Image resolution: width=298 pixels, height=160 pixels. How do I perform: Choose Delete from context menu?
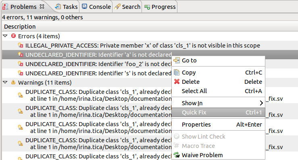pos(218,82)
